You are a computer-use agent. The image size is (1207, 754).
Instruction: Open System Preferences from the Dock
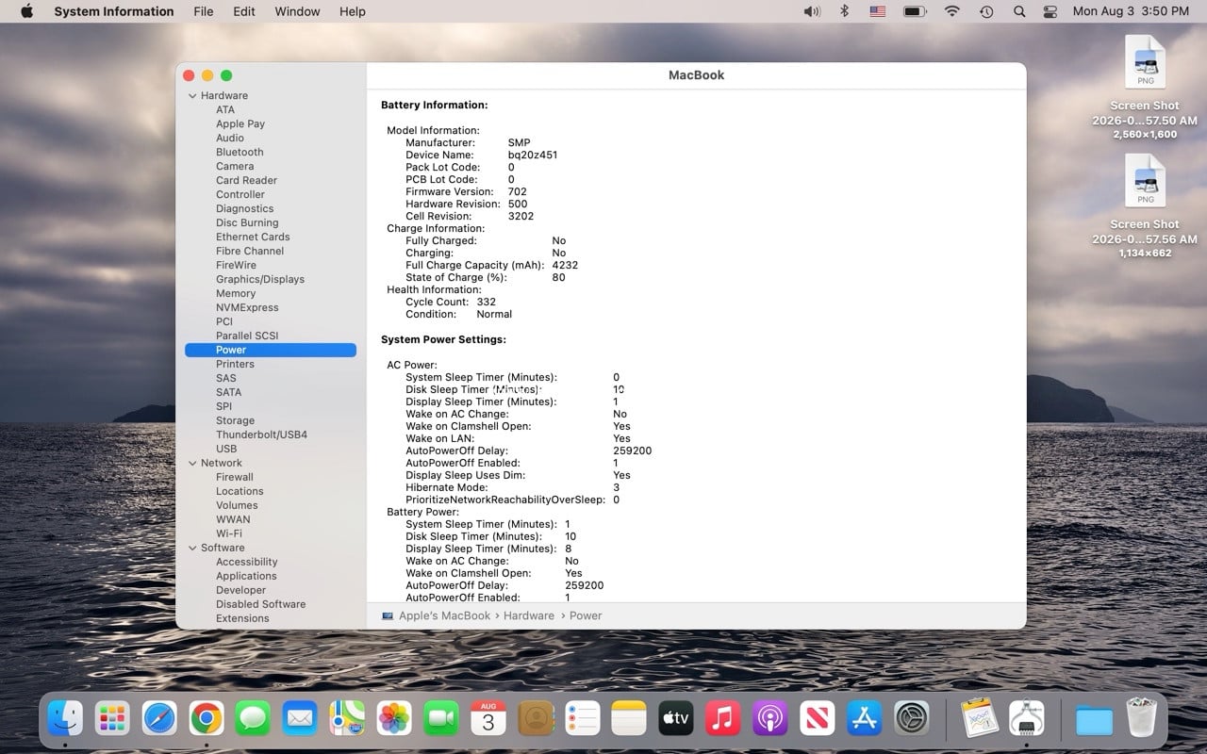point(911,719)
